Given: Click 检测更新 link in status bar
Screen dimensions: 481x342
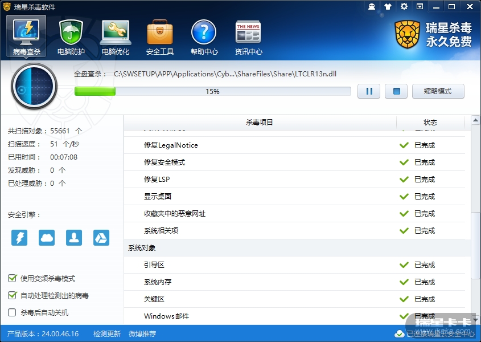Looking at the screenshot, I should click(107, 333).
